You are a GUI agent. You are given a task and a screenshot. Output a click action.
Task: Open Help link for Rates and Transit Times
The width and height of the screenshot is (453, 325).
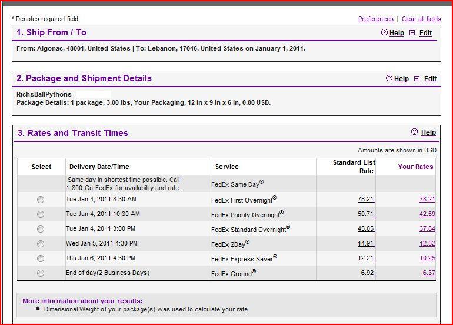(x=428, y=132)
